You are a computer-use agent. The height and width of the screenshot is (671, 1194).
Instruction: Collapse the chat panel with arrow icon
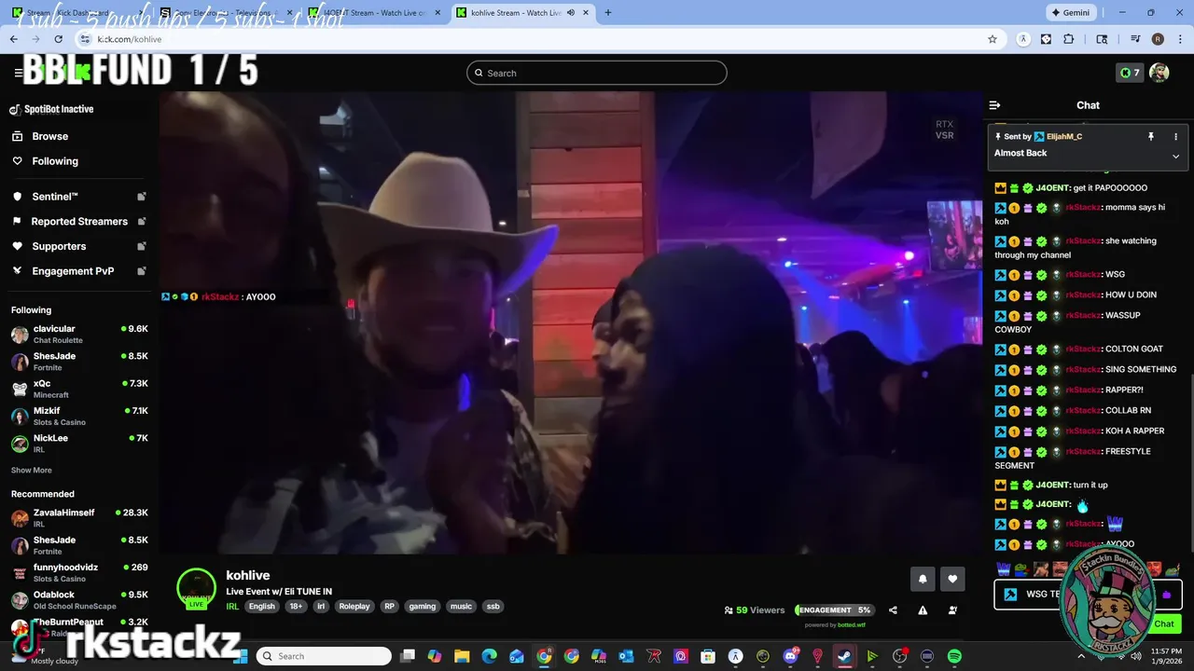pyautogui.click(x=994, y=105)
